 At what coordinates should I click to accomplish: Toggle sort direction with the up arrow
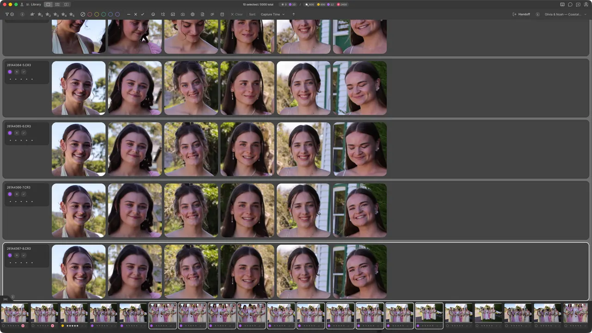294,14
